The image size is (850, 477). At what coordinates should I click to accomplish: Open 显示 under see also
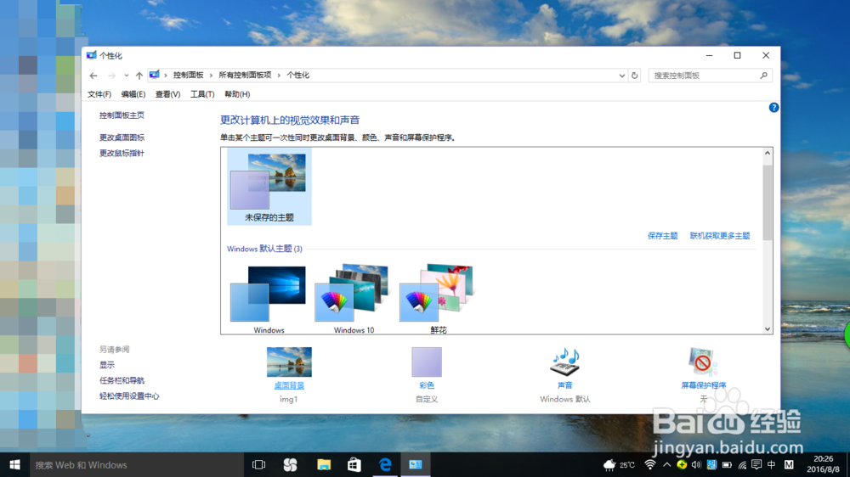point(107,365)
